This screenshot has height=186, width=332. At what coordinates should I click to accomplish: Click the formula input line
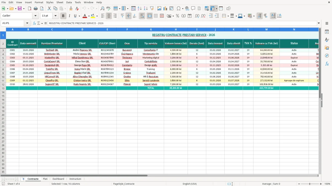(182, 23)
